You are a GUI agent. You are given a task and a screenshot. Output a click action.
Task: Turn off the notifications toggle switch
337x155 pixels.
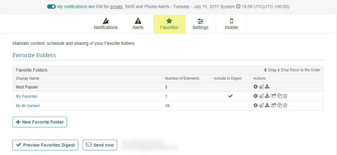coord(51,7)
